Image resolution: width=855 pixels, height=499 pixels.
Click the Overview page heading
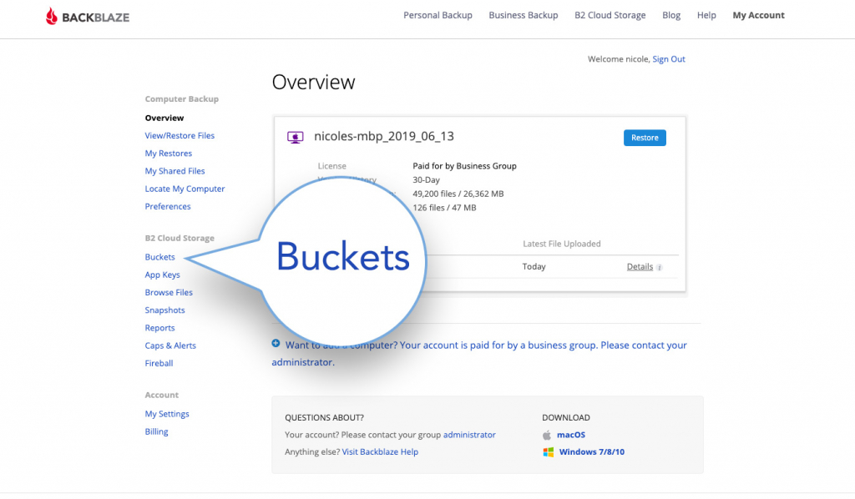pos(314,83)
